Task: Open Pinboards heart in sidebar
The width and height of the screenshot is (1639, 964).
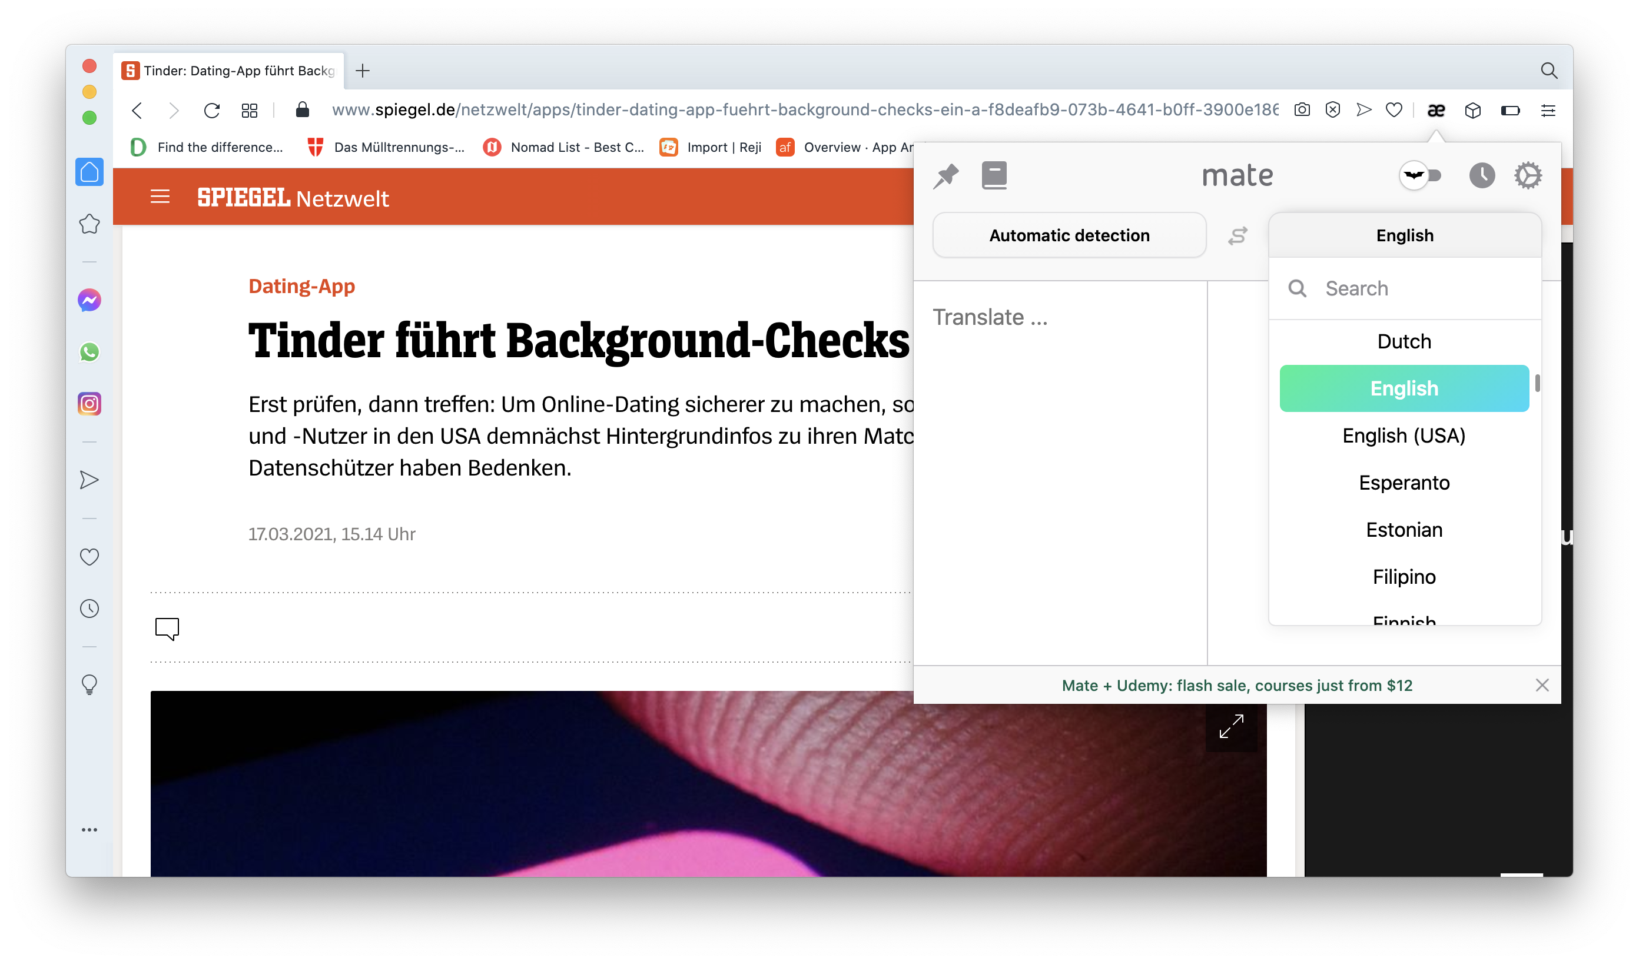Action: point(89,557)
